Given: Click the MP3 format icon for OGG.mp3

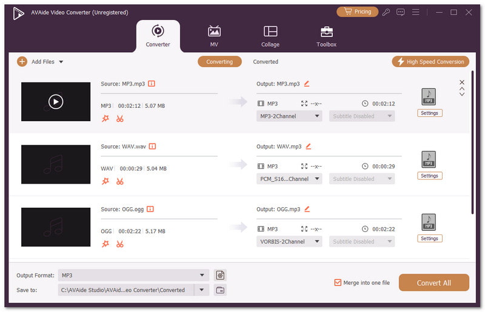Looking at the screenshot, I should tap(429, 222).
